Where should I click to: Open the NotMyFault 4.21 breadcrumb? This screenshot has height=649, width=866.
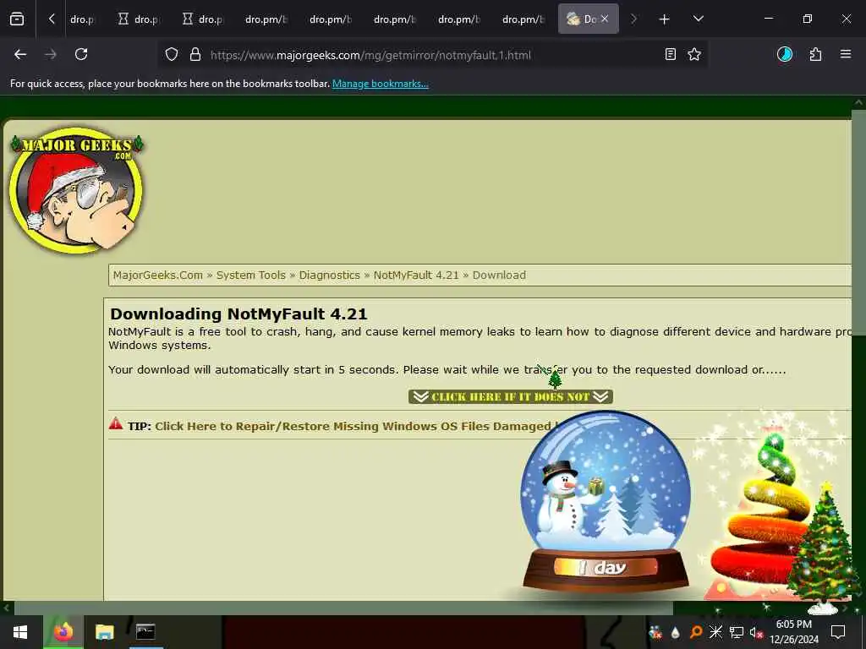click(416, 275)
